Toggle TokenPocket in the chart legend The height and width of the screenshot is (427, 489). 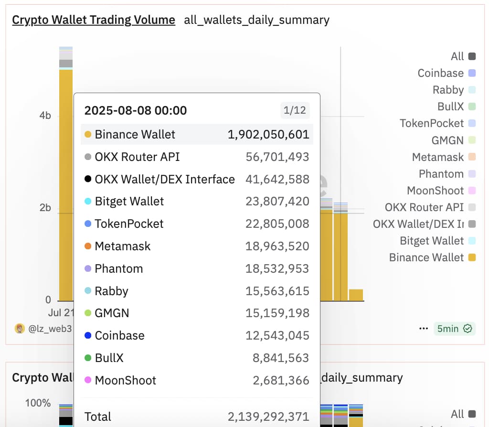click(x=432, y=123)
